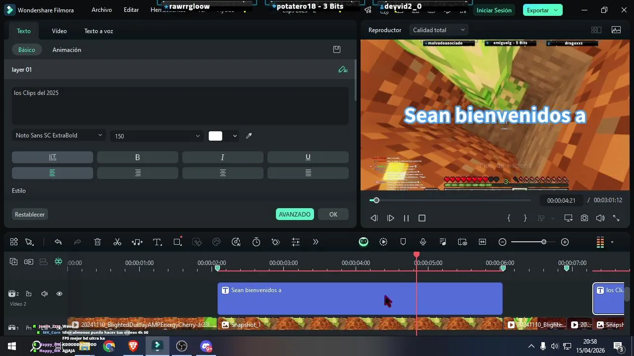Open audio meter options dropdown arrow
Screen dimensions: 634x356
coord(612,242)
